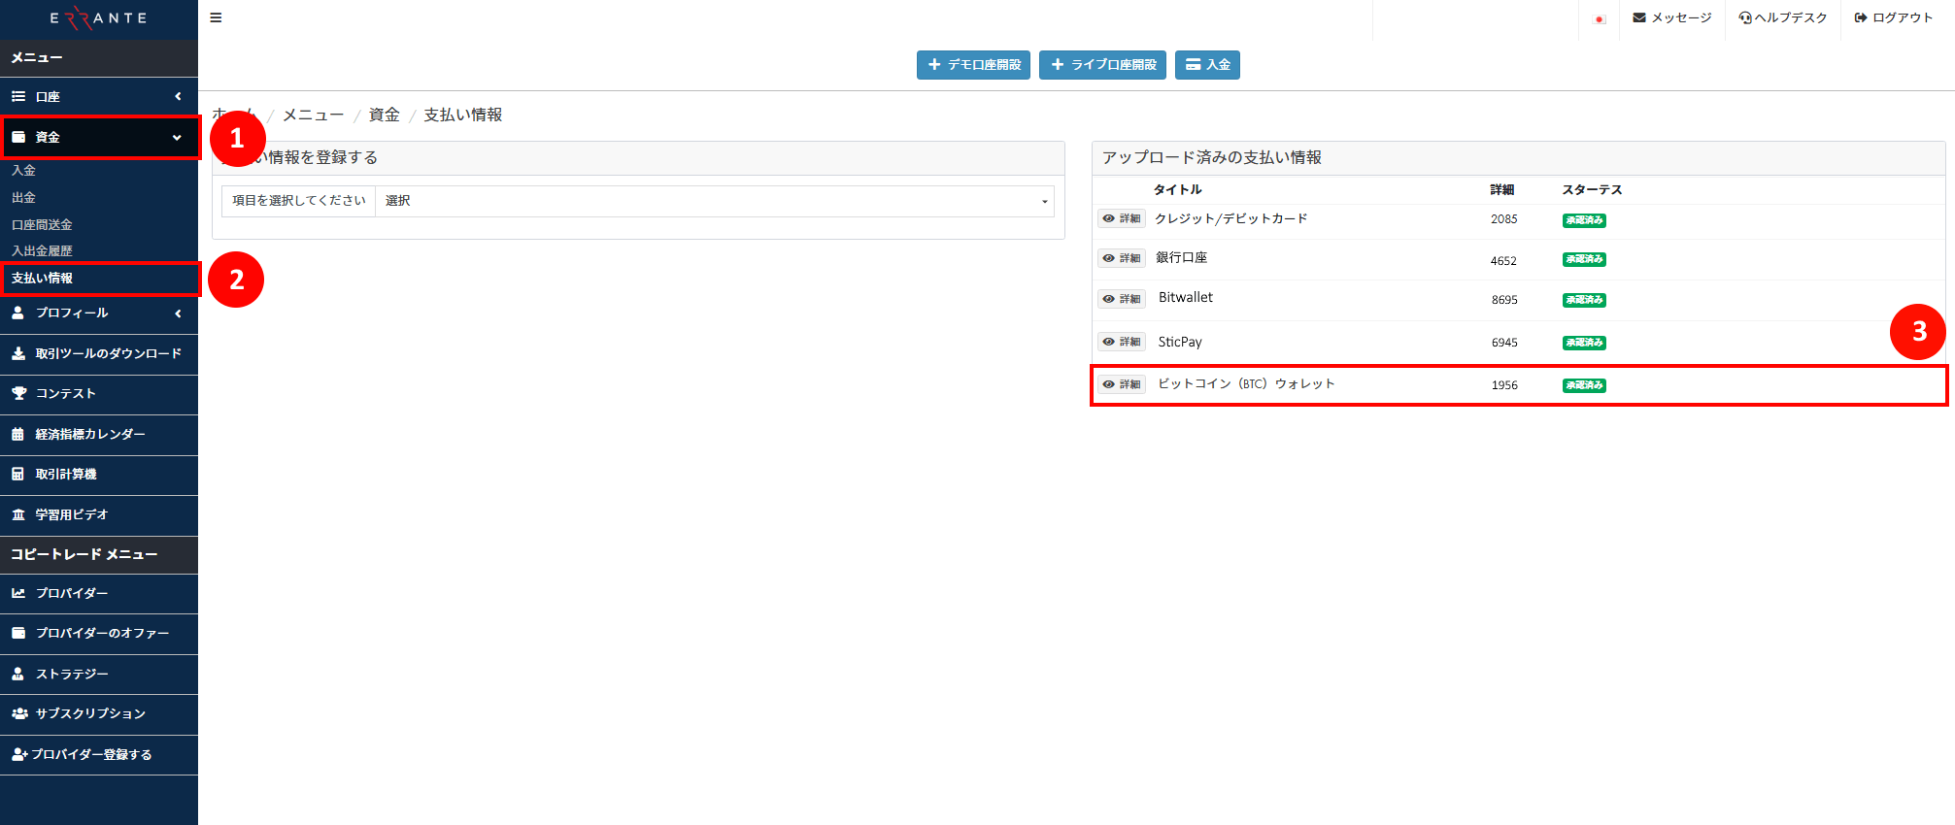Click the Errante logo

(98, 18)
